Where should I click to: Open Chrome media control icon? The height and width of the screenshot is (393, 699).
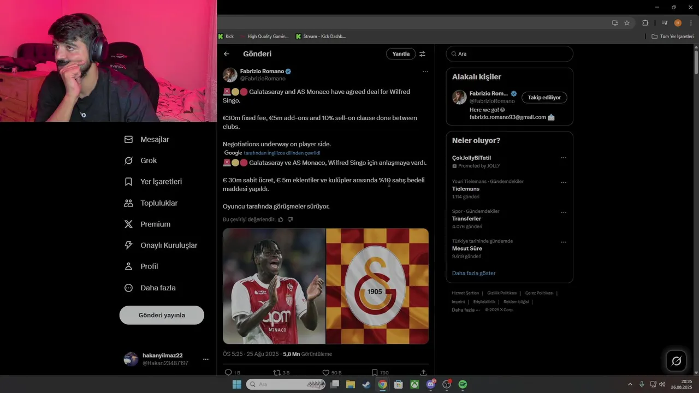[665, 23]
